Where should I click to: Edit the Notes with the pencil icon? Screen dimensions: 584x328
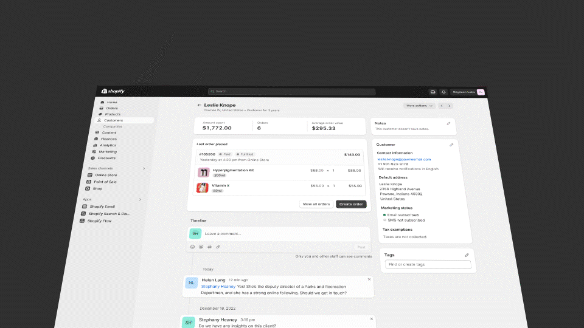pyautogui.click(x=448, y=123)
